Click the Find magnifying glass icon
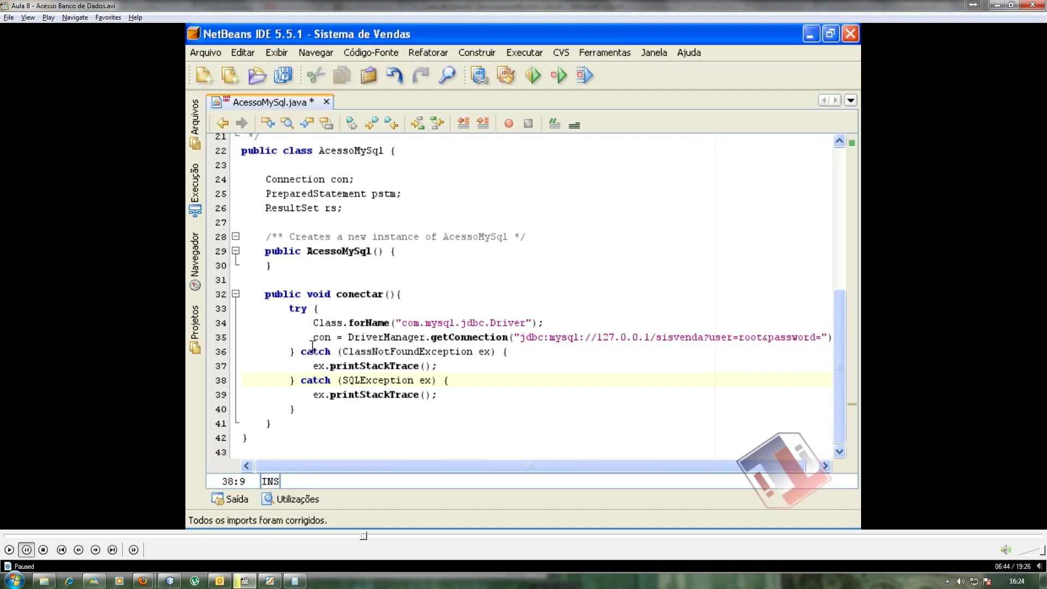Screen dimensions: 1047x589 click(x=447, y=75)
